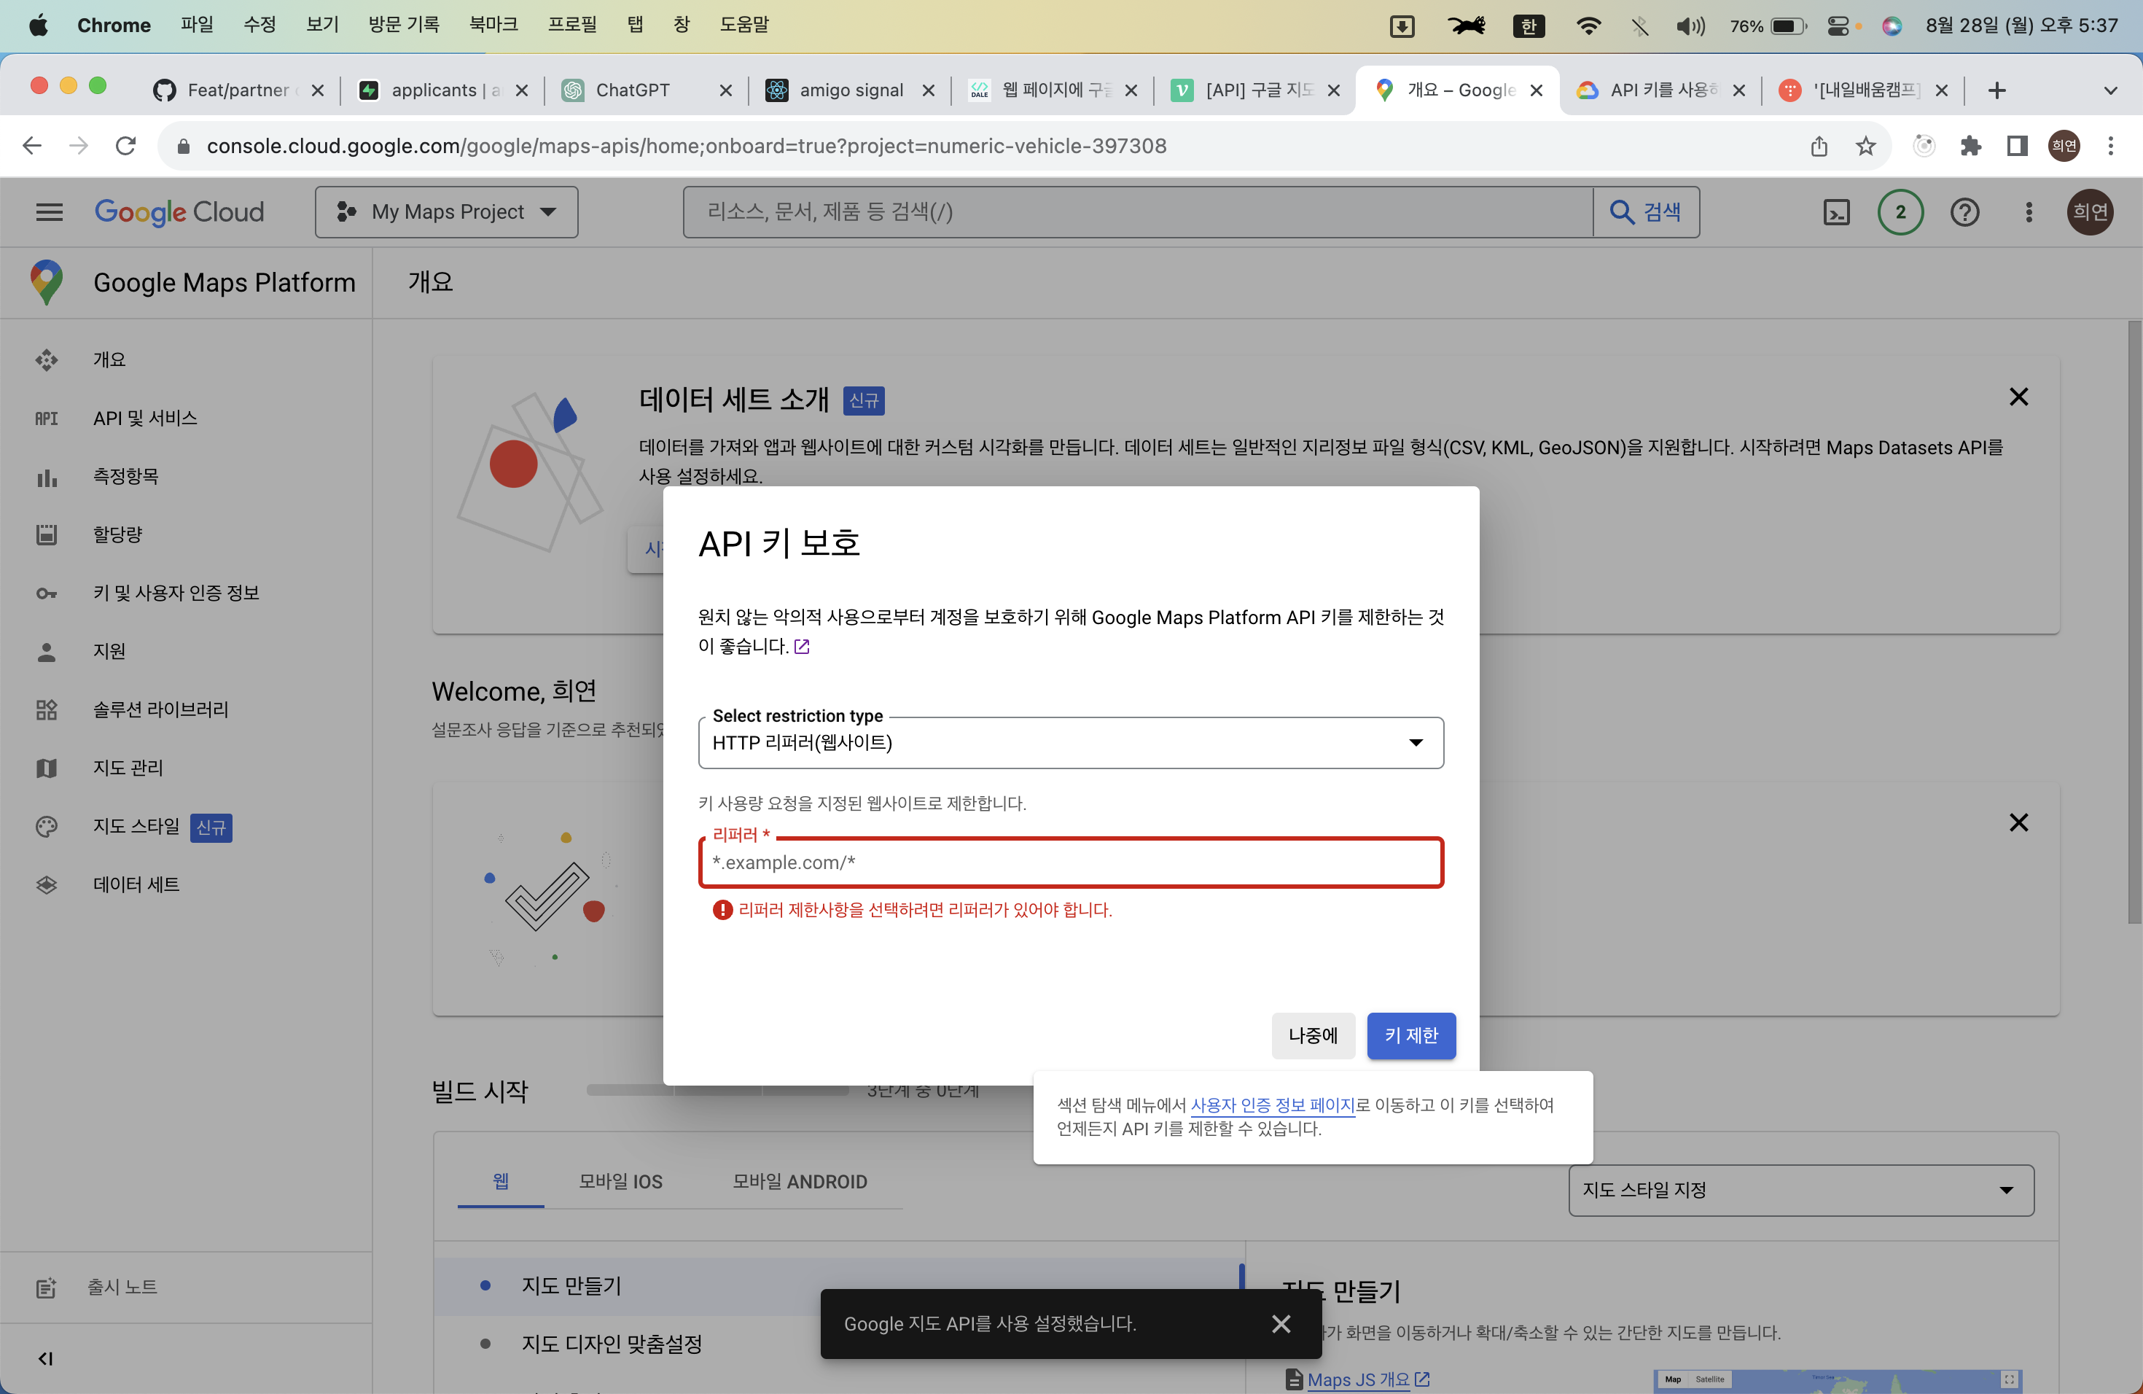The width and height of the screenshot is (2143, 1394).
Task: Reload the page with refresh icon
Action: pos(126,146)
